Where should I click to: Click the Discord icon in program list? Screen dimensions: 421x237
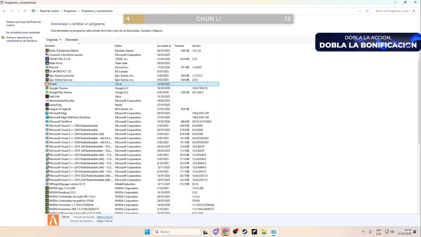(47, 67)
